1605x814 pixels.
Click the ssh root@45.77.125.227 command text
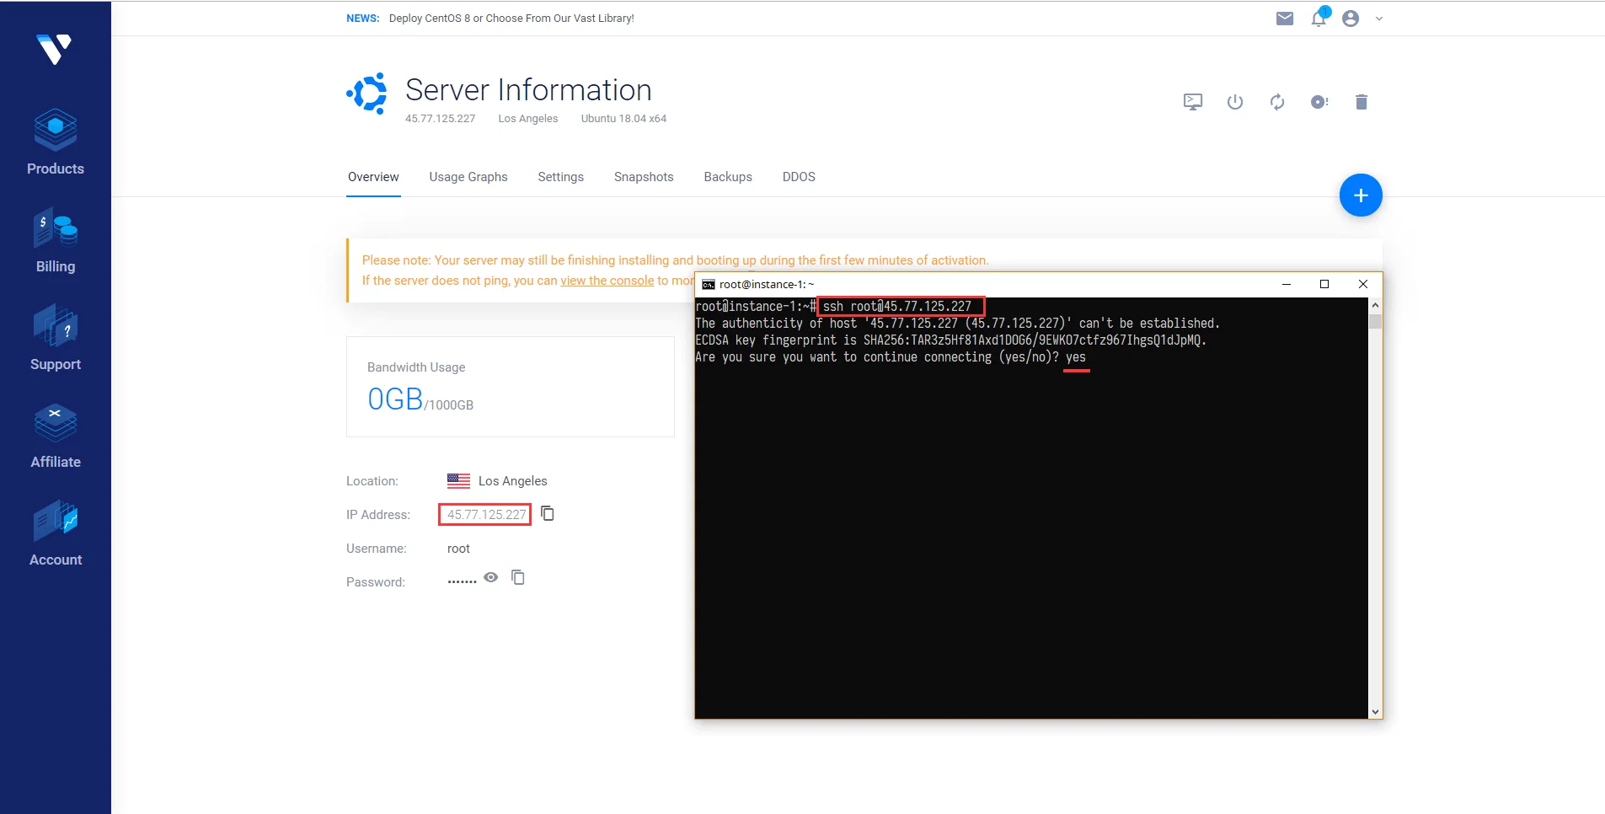click(897, 307)
